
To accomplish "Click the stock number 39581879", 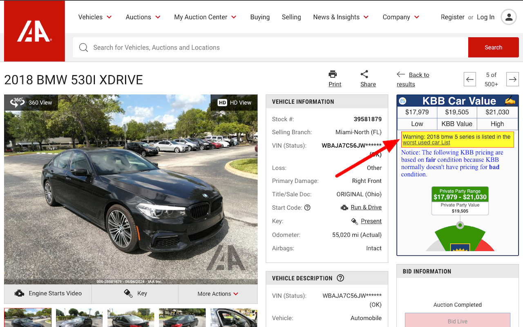I will 368,119.
